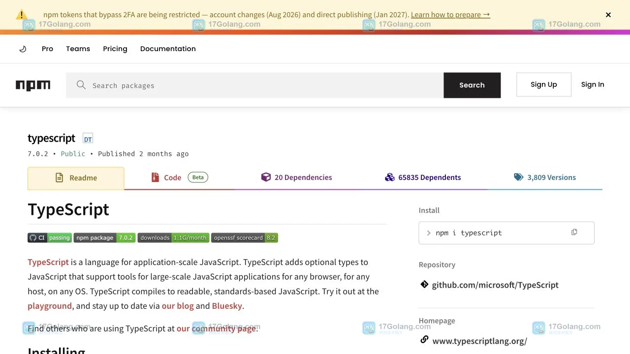
Task: Open the Teams menu item
Action: [x=78, y=49]
